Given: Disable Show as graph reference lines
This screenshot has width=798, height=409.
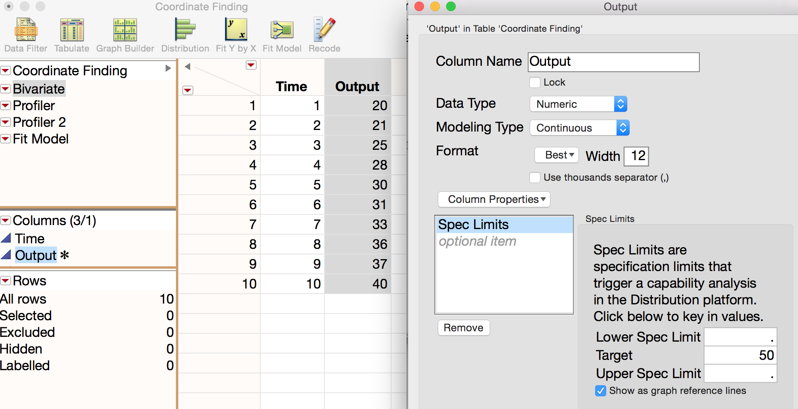Looking at the screenshot, I should pos(600,391).
